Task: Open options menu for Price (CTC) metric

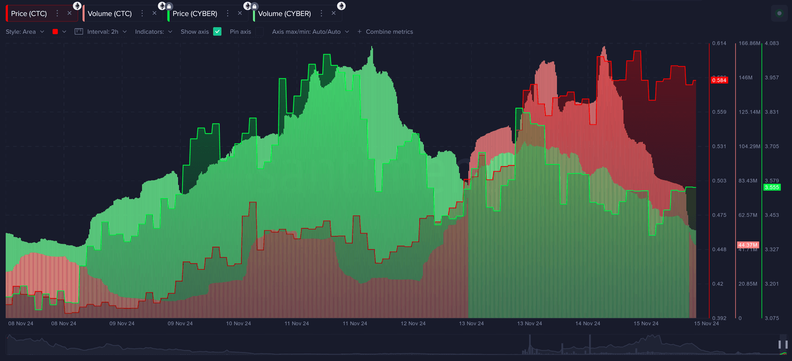Action: pyautogui.click(x=57, y=13)
